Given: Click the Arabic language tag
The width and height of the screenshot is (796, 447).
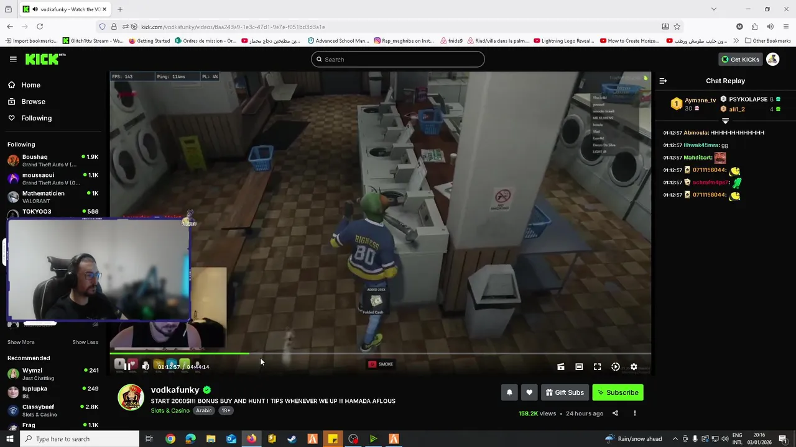Looking at the screenshot, I should tap(204, 410).
